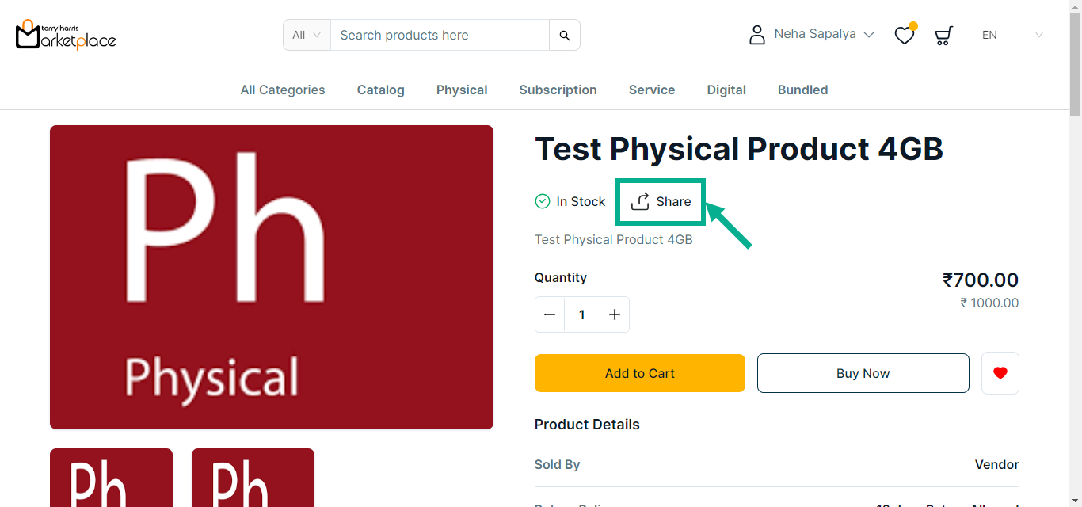The width and height of the screenshot is (1082, 507).
Task: Click the search products input field
Action: click(440, 35)
